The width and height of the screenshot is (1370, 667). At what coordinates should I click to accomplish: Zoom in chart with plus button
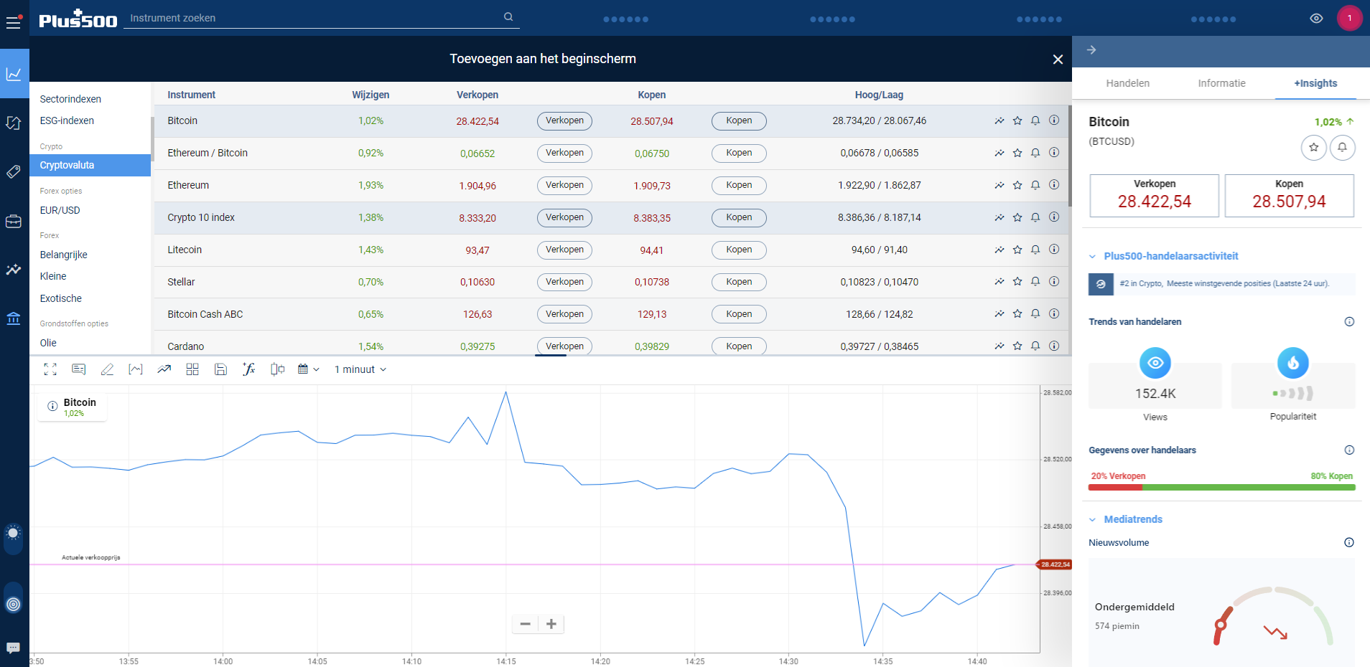551,624
